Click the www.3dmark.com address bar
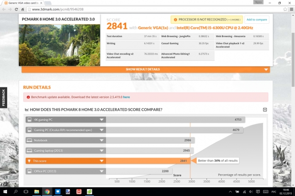Image resolution: width=295 pixels, height=196 pixels. point(154,9)
